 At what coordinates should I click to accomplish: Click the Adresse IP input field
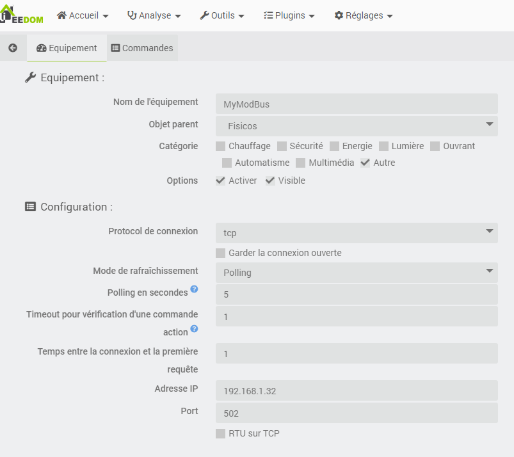click(357, 390)
